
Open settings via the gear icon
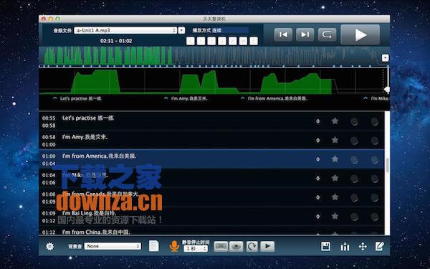pyautogui.click(x=50, y=246)
